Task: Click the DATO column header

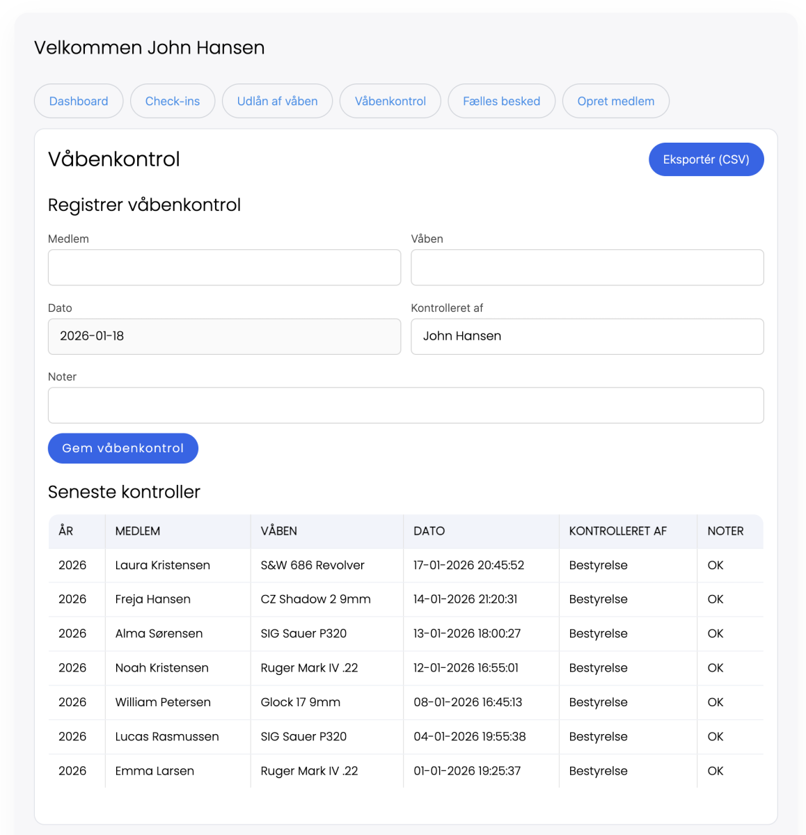Action: pos(429,532)
